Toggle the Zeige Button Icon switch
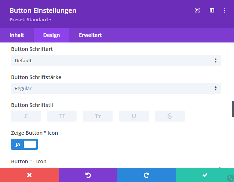 click(x=25, y=144)
